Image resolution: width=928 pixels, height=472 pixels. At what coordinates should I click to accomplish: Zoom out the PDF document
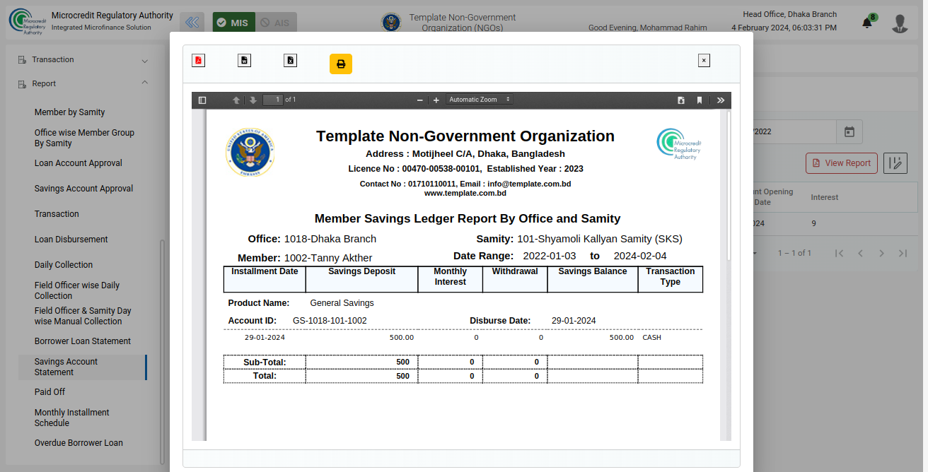point(419,100)
